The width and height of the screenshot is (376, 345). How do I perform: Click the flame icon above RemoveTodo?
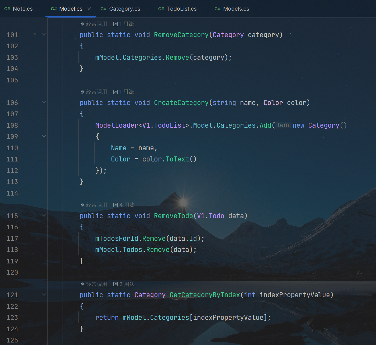click(x=82, y=205)
